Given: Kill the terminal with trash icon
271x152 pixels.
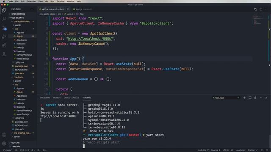Looking at the screenshot, I should pos(255,98).
